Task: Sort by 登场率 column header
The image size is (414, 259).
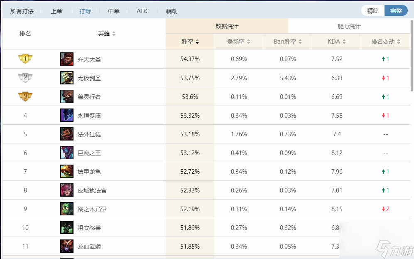Action: pos(238,42)
